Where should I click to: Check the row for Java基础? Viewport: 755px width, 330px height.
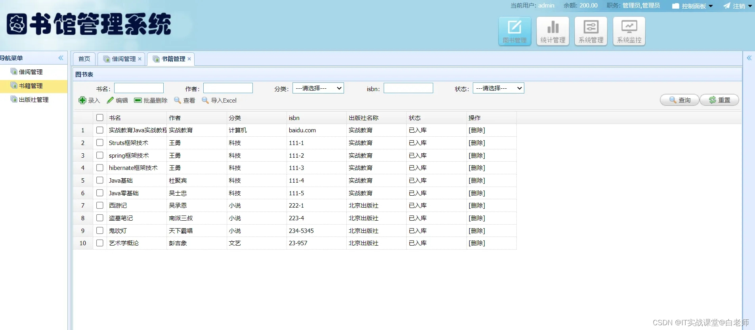[x=100, y=180]
